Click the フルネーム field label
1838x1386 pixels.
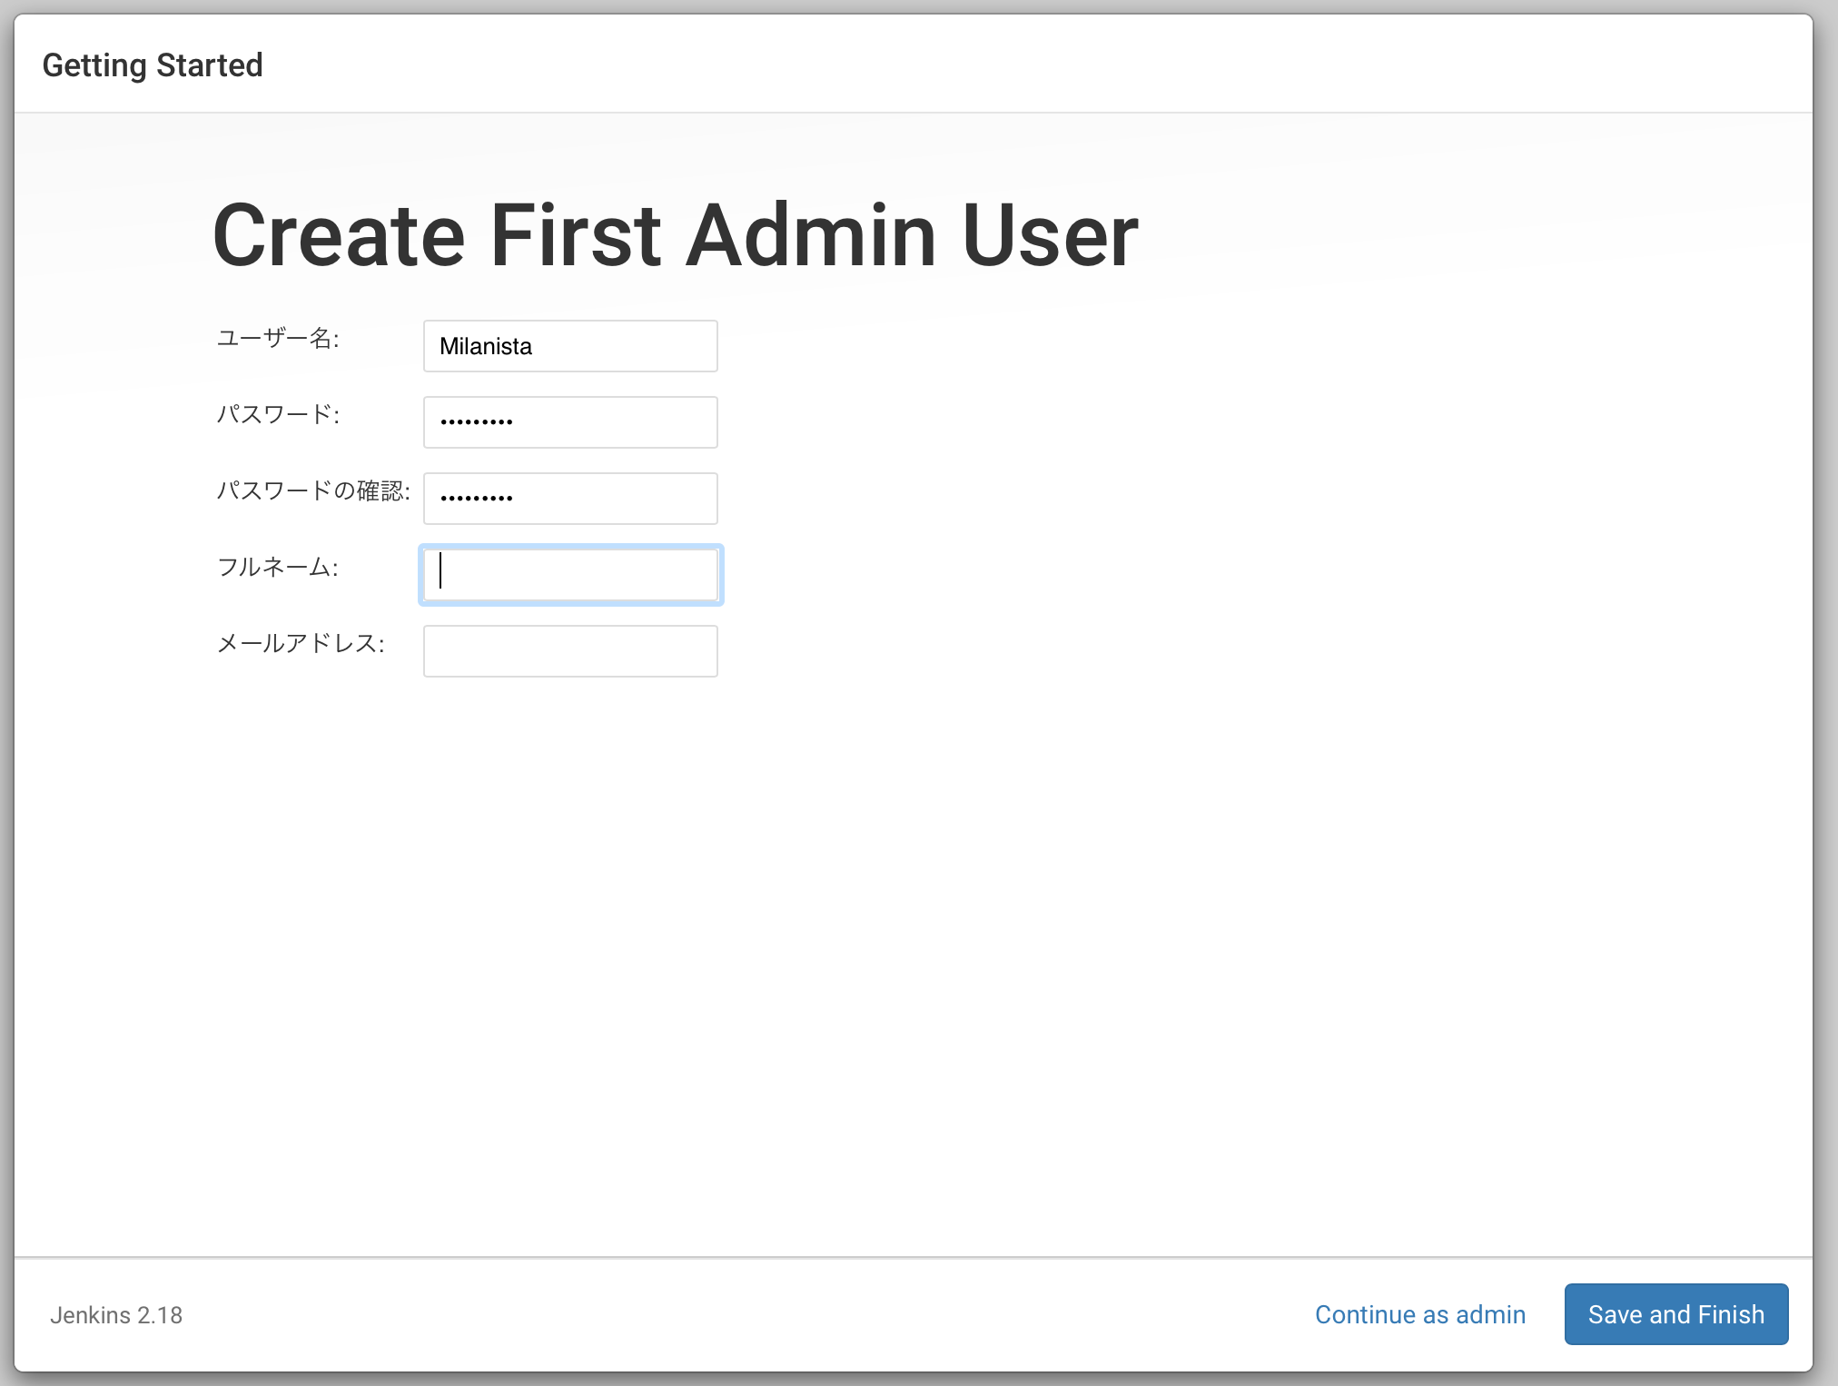click(x=278, y=567)
